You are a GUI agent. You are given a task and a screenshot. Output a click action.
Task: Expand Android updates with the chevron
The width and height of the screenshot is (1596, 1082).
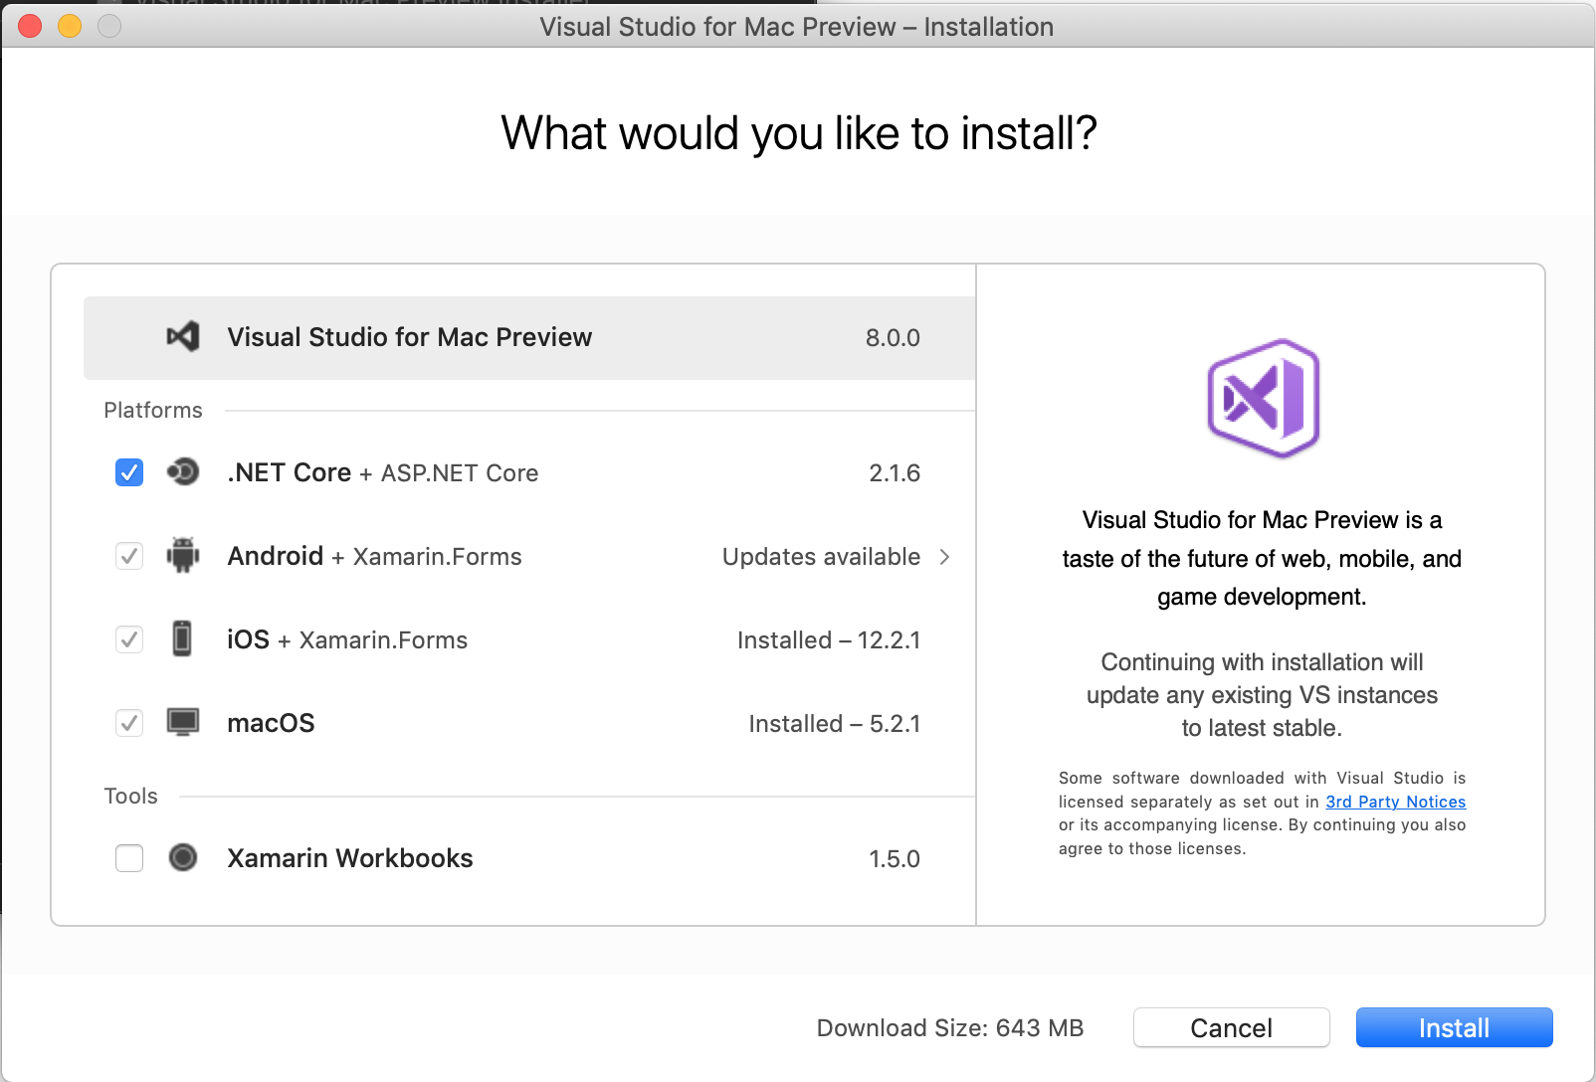pos(945,557)
